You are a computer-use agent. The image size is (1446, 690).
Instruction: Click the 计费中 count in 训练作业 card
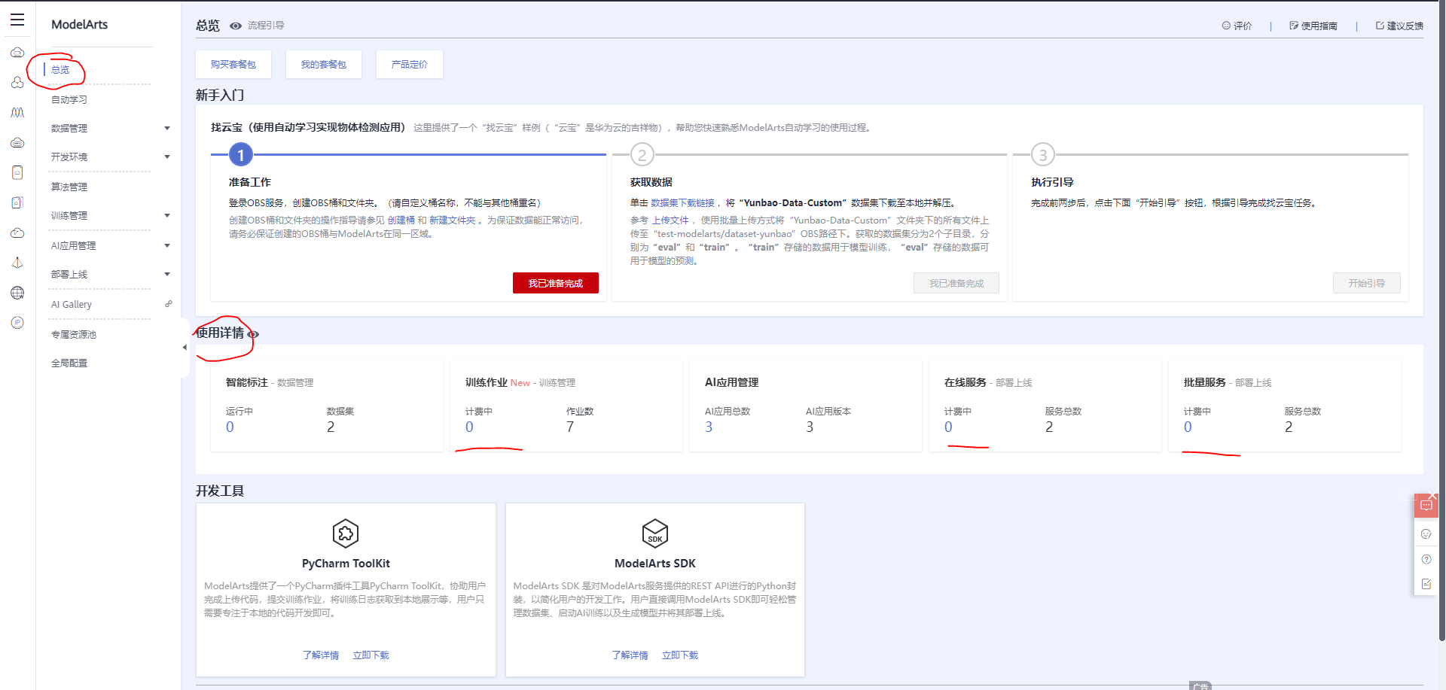[469, 427]
